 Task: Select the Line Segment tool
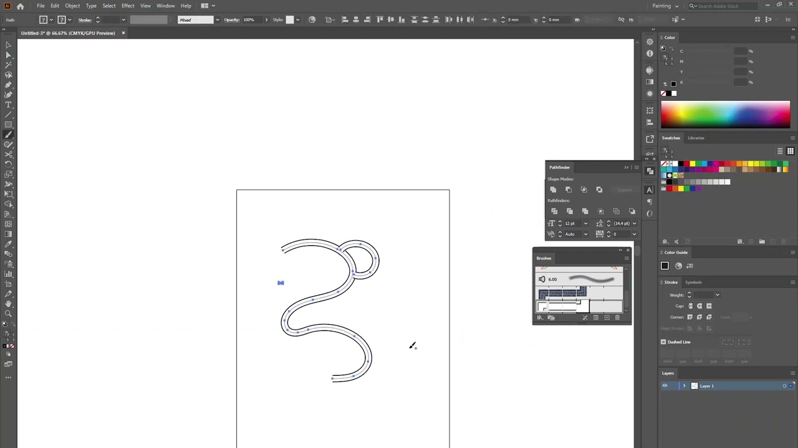(8, 114)
